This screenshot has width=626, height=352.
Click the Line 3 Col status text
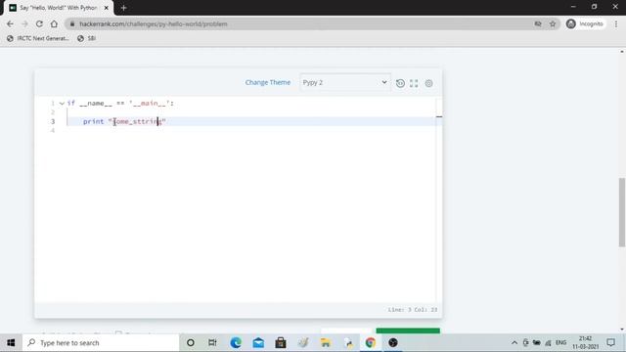[413, 310]
